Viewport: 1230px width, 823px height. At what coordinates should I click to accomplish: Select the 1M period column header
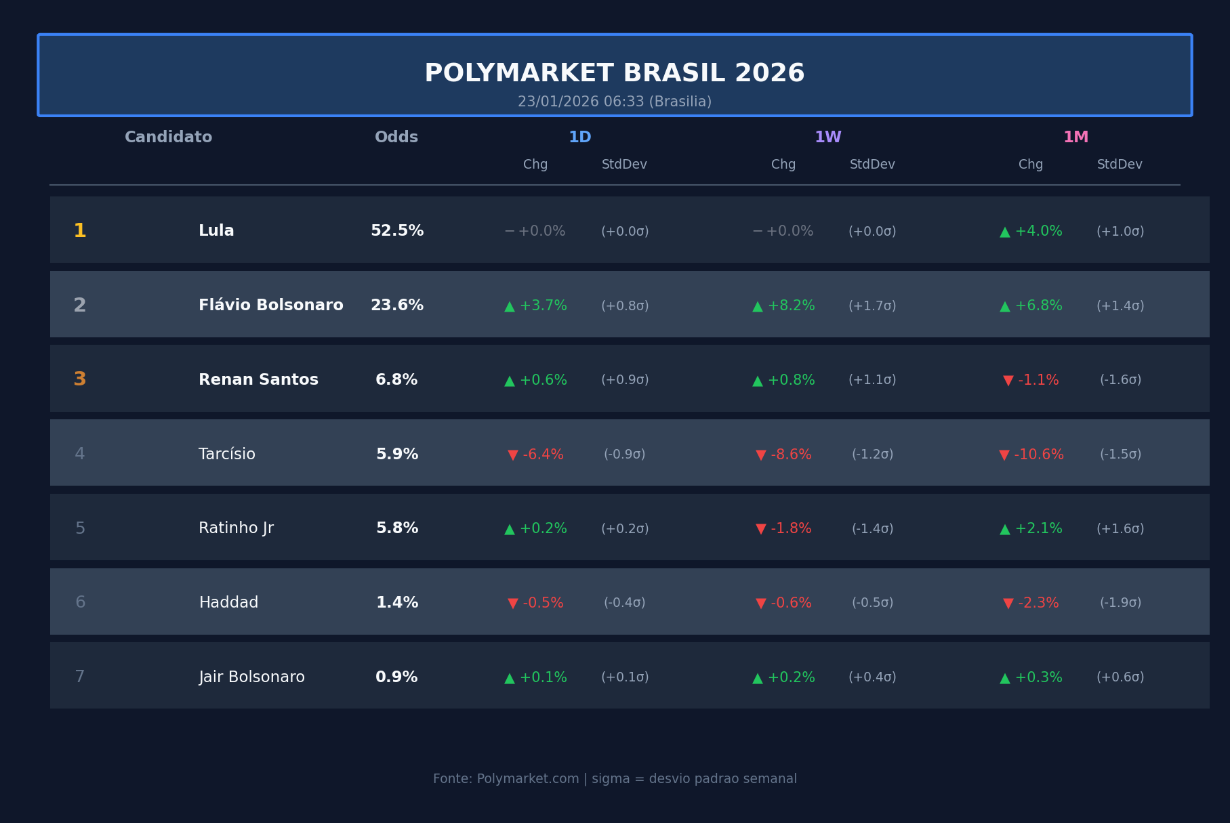click(x=1075, y=138)
